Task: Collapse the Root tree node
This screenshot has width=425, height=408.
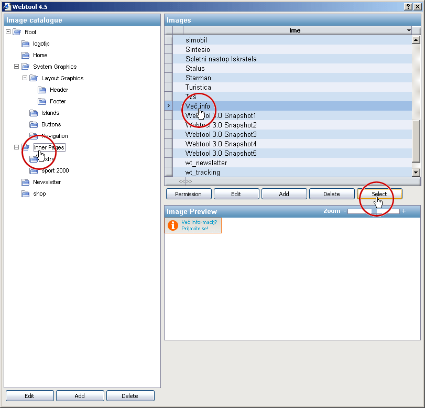Action: pyautogui.click(x=8, y=32)
